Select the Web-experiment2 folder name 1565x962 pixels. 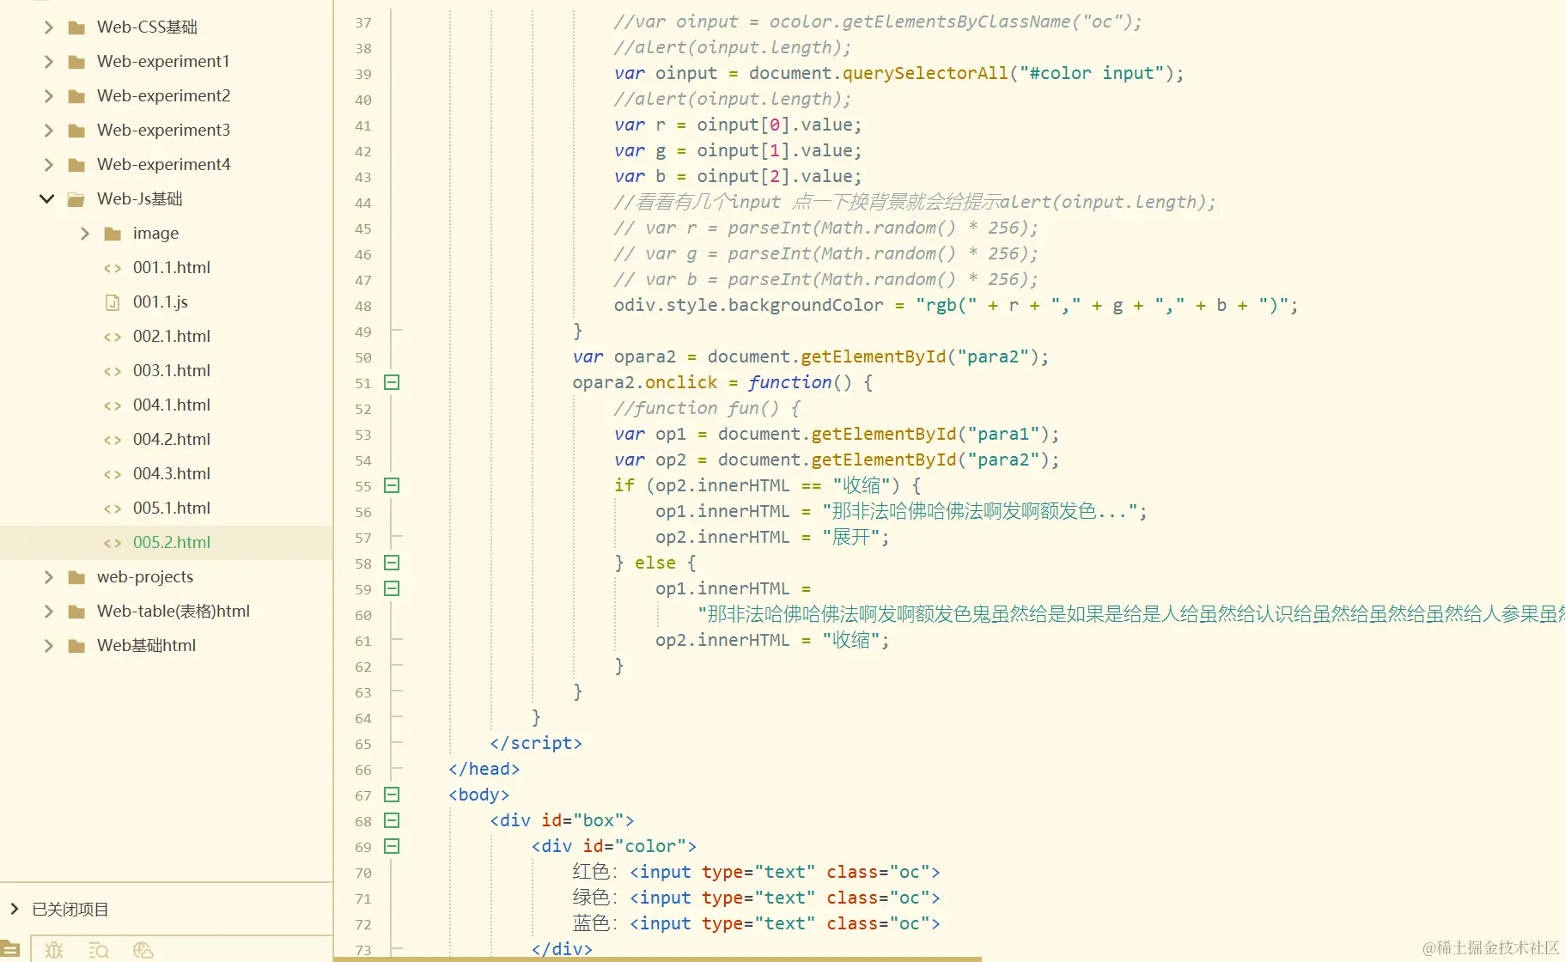click(x=163, y=96)
